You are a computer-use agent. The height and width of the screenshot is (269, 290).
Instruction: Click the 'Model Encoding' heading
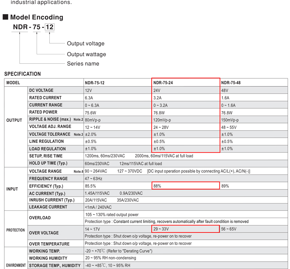[x=37, y=17]
